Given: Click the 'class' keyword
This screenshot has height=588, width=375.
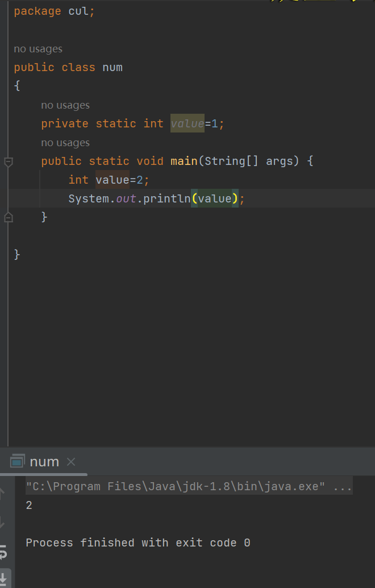Looking at the screenshot, I should pyautogui.click(x=78, y=68).
